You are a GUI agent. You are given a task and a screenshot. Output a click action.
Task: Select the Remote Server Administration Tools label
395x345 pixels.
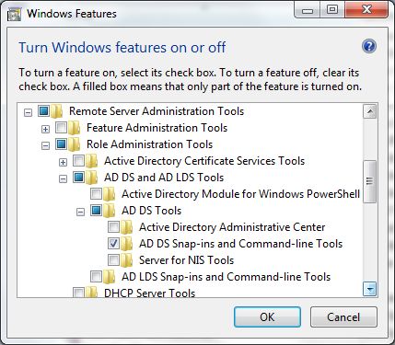pyautogui.click(x=157, y=111)
